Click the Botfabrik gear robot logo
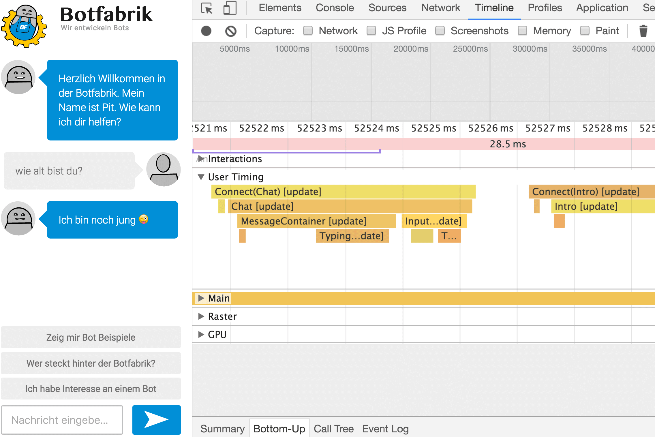Image resolution: width=655 pixels, height=437 pixels. point(24,26)
